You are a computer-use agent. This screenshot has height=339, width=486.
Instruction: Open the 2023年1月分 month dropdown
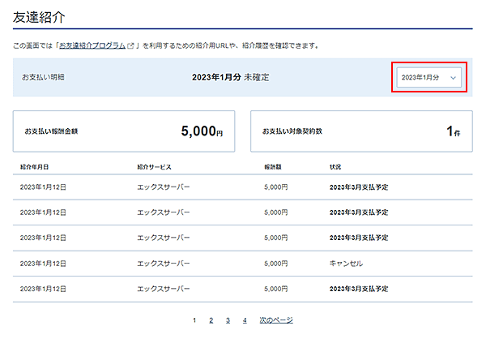click(429, 77)
